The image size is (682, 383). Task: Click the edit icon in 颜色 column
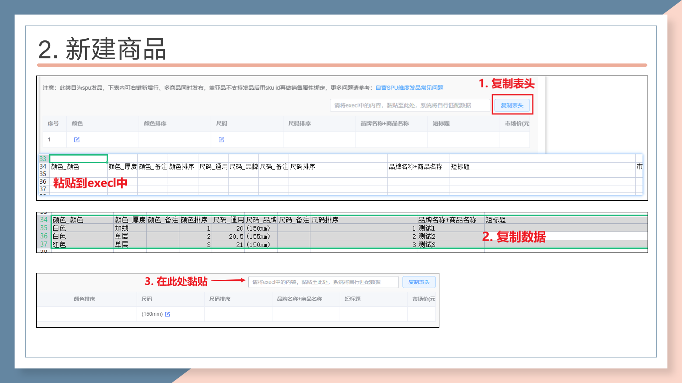77,140
